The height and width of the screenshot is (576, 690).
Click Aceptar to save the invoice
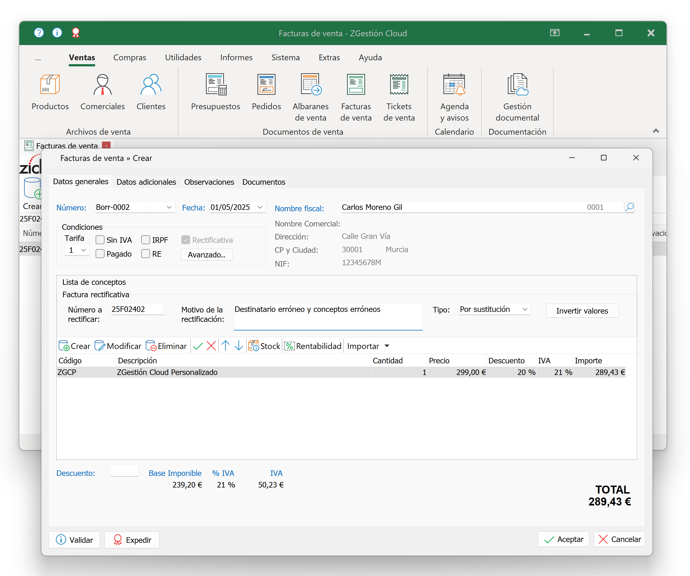tap(563, 539)
